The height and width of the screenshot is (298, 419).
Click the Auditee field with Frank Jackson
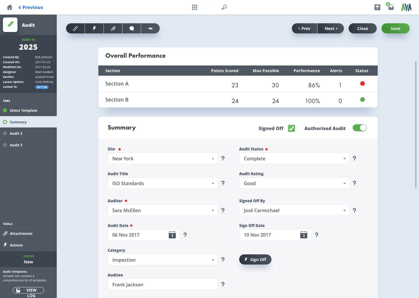click(x=163, y=285)
